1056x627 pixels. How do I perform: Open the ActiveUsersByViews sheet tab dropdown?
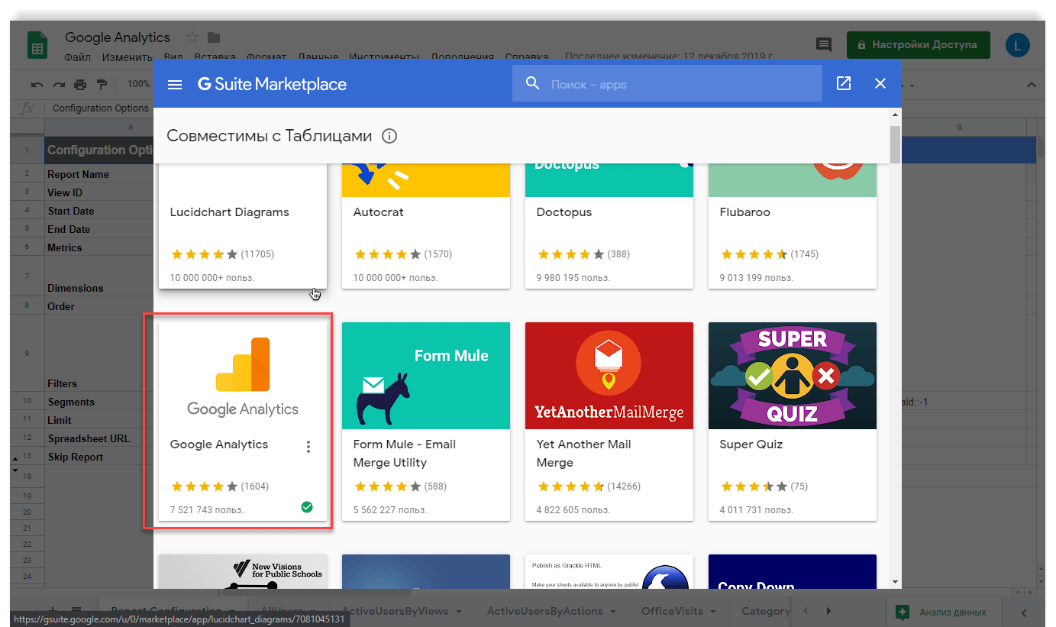(x=460, y=612)
